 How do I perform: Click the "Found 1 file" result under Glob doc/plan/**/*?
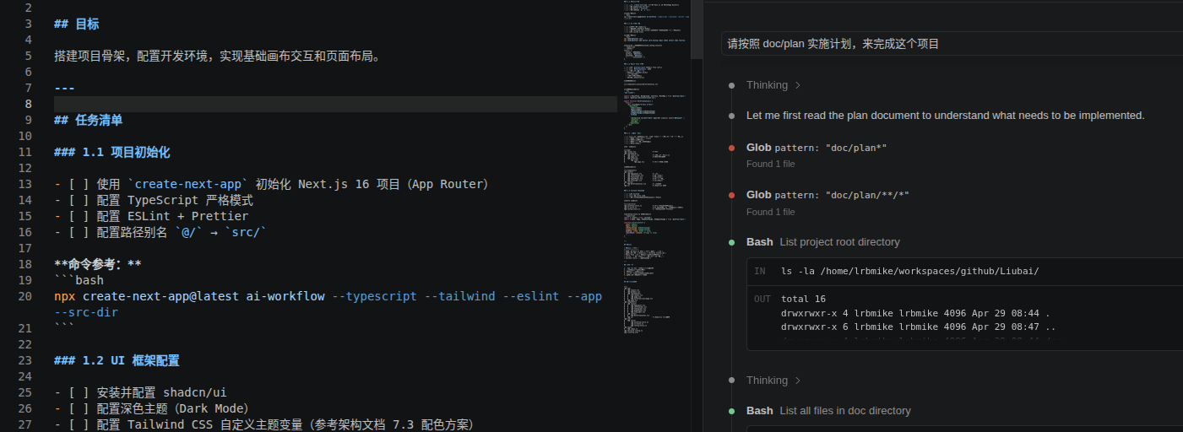(770, 212)
